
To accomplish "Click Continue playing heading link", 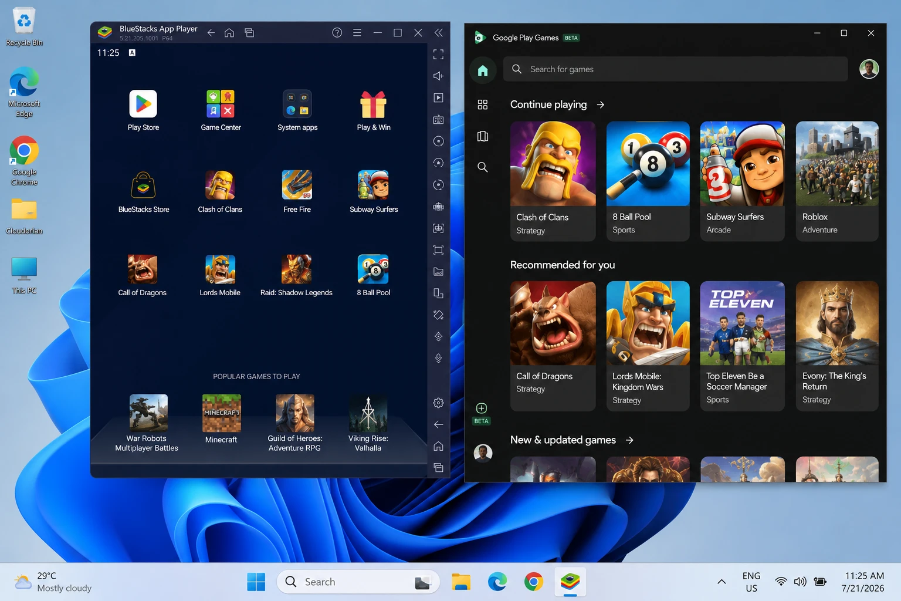I will coord(548,104).
